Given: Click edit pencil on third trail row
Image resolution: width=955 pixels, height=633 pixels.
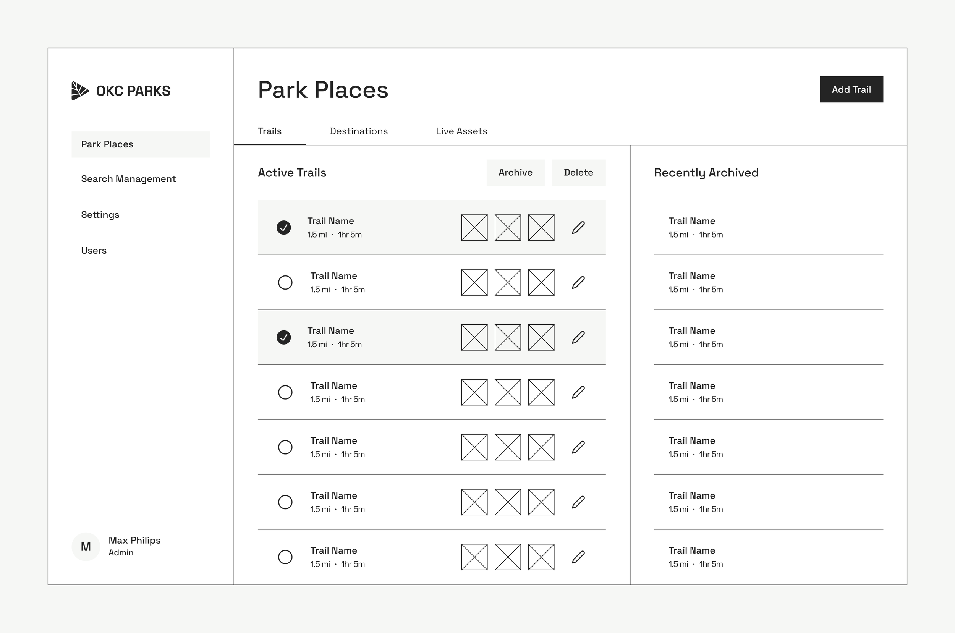Looking at the screenshot, I should (x=578, y=337).
